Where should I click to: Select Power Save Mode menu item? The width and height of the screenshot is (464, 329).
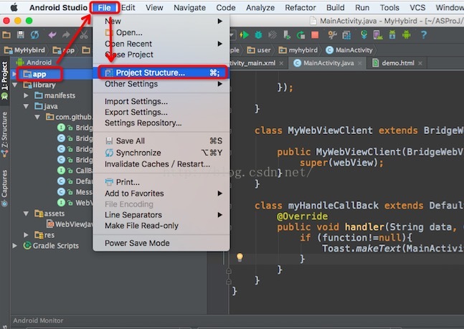point(137,243)
